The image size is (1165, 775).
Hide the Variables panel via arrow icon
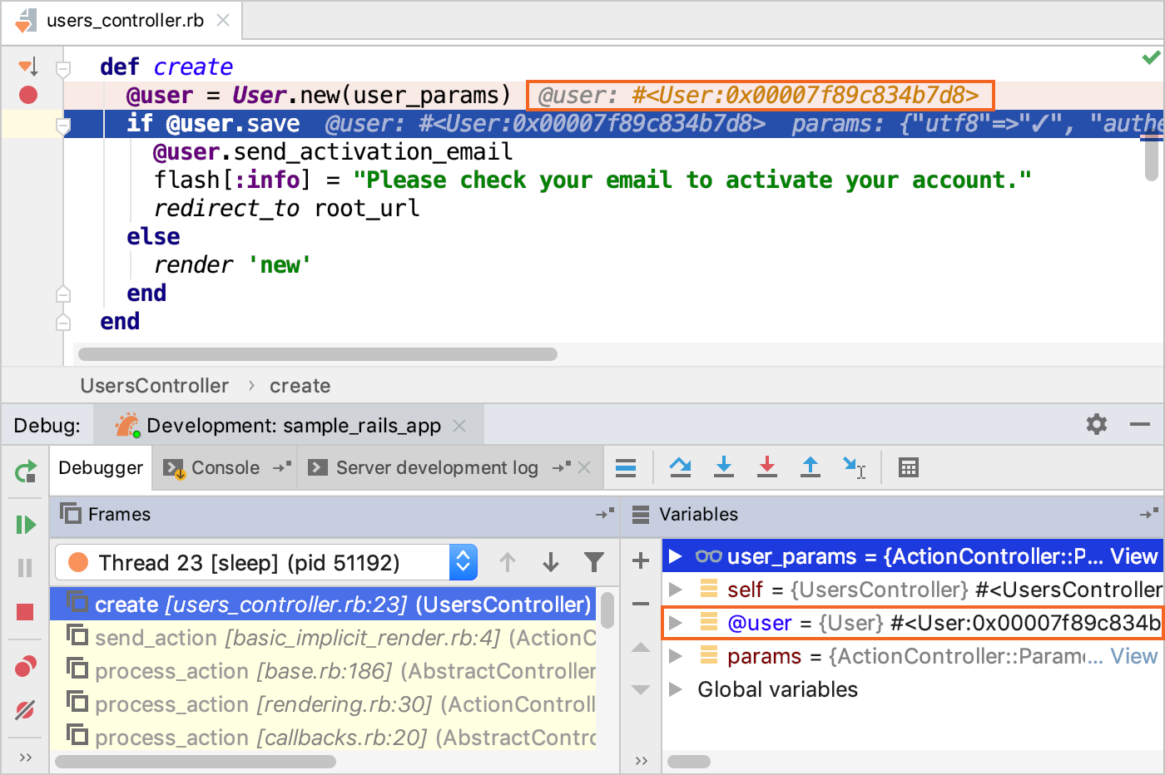(1149, 514)
